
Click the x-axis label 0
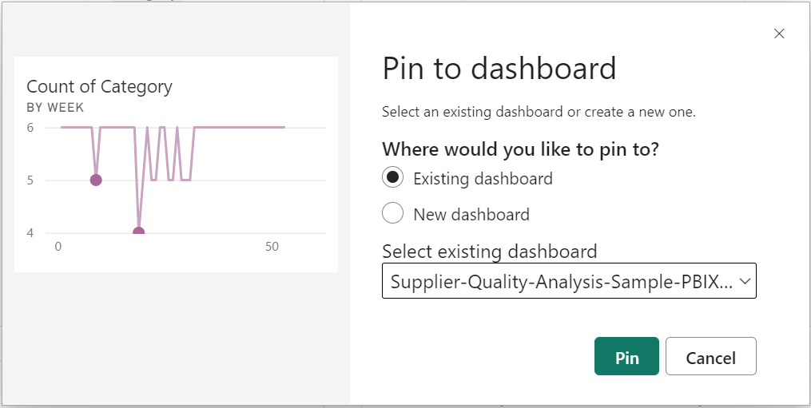[x=58, y=247]
